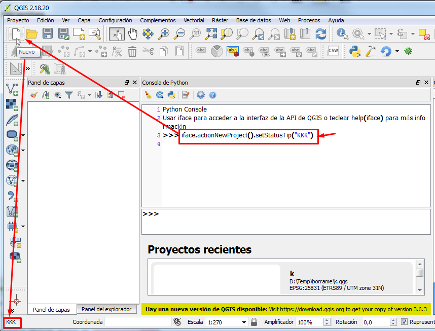Click the New project (Nuevo) icon
The height and width of the screenshot is (331, 435).
[x=16, y=34]
